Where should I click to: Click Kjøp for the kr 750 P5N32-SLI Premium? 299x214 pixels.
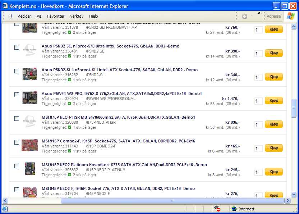point(273,29)
